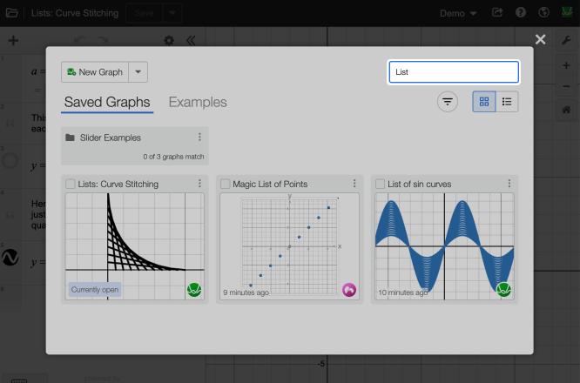Select the Lists: Curve Stitching checkbox
The width and height of the screenshot is (580, 383).
click(71, 184)
